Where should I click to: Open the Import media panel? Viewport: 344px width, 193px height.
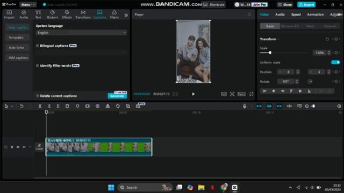point(9,14)
